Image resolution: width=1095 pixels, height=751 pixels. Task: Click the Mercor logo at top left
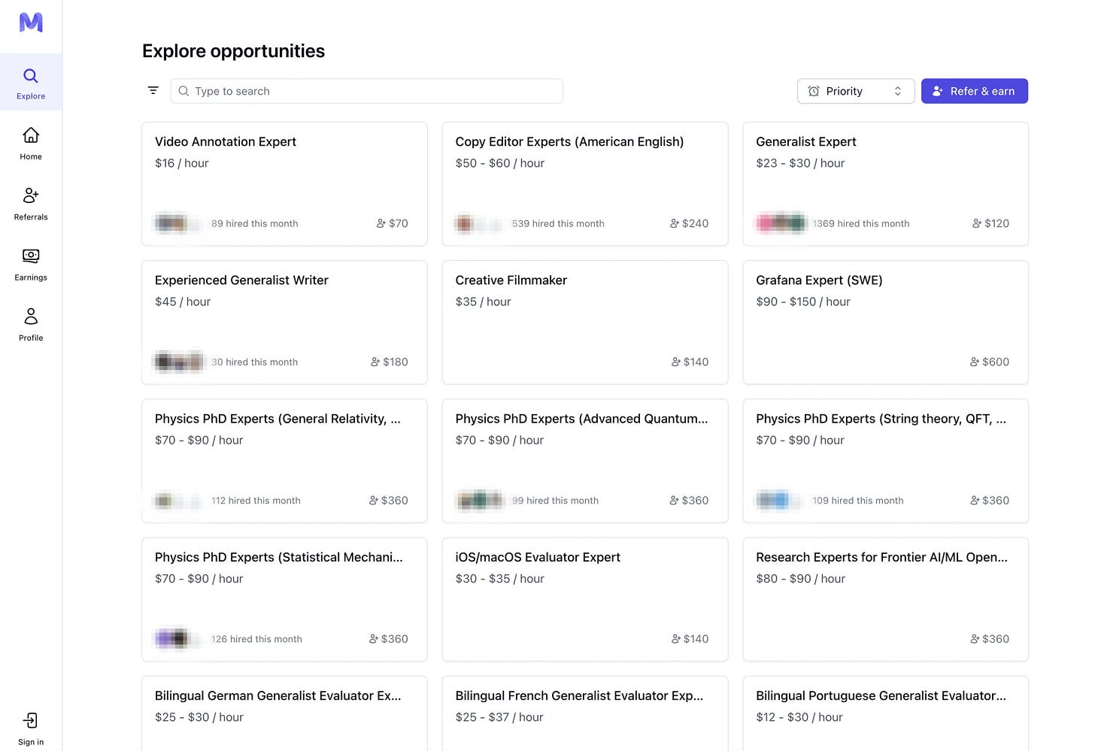click(30, 23)
